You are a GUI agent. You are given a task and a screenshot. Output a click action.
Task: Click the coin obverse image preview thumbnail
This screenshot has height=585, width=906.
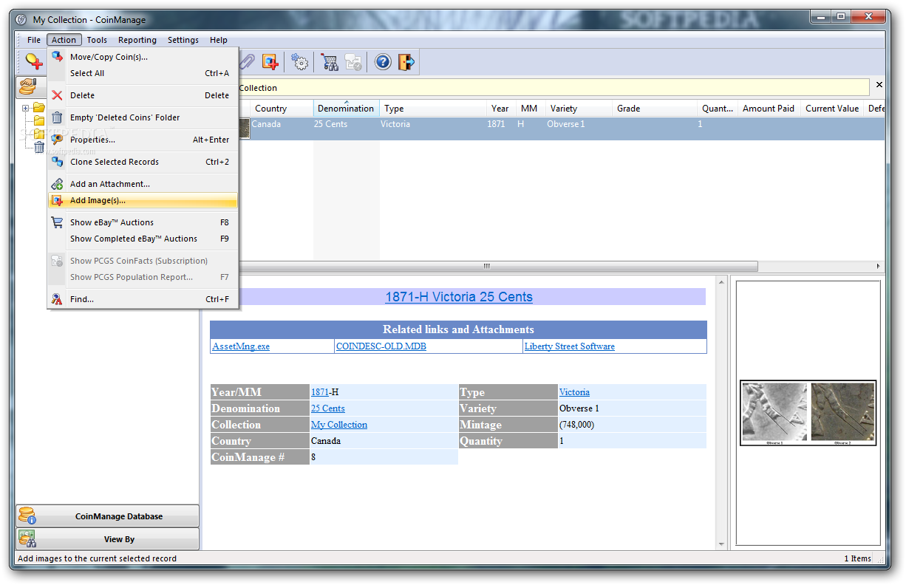pos(808,413)
